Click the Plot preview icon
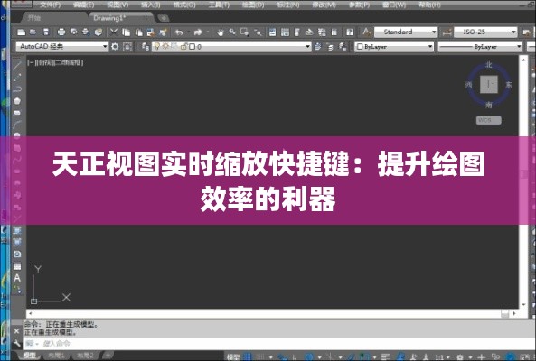Viewport: 536px width, 361px height. coord(73,32)
